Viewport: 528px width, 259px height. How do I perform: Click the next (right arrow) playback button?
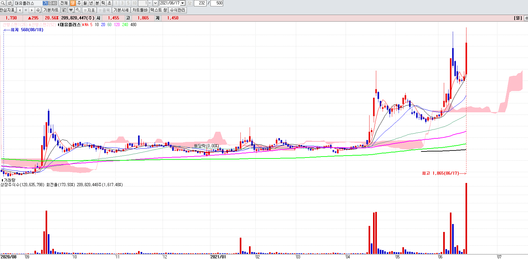pyautogui.click(x=32, y=10)
